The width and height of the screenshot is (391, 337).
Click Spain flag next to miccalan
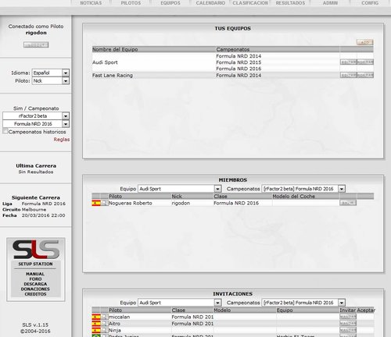[x=96, y=317]
